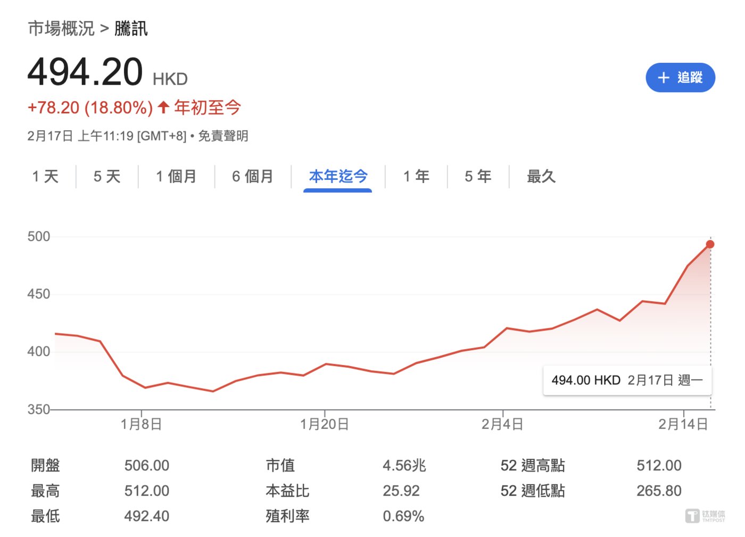Select the 1 天 time range tab
The width and height of the screenshot is (745, 537).
pos(45,176)
